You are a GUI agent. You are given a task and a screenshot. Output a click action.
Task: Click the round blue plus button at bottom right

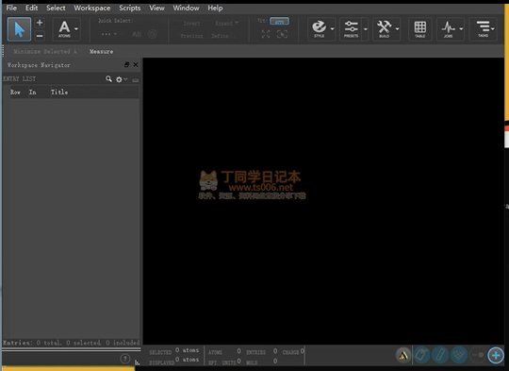tap(496, 355)
